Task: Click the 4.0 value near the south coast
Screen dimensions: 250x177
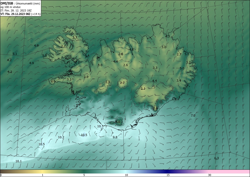Action: [117, 122]
